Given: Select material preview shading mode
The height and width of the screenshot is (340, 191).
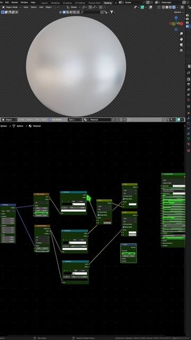Looking at the screenshot, I should [171, 7].
